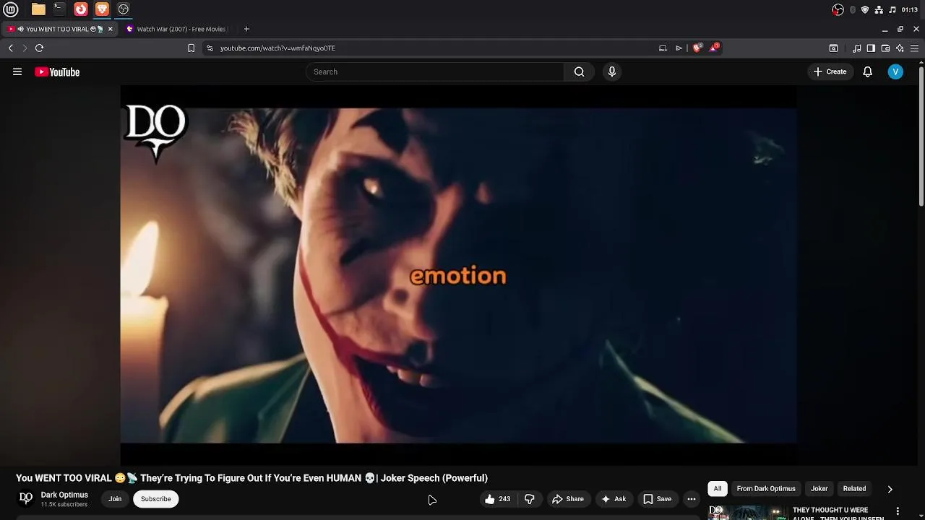Screen dimensions: 925x520
Task: Open the file manager folder icon
Action: tap(38, 9)
